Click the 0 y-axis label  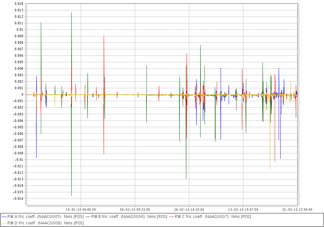click(22, 95)
